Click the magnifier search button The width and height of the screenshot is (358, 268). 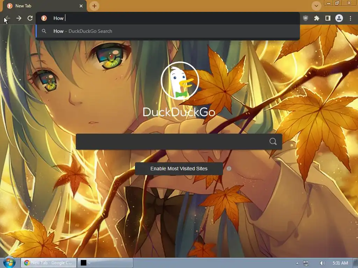273,142
